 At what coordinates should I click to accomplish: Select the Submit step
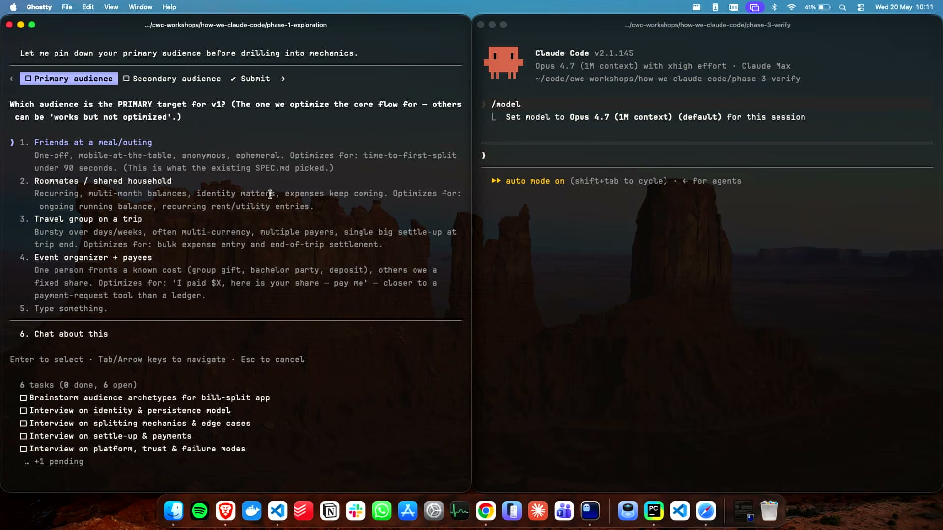point(250,79)
